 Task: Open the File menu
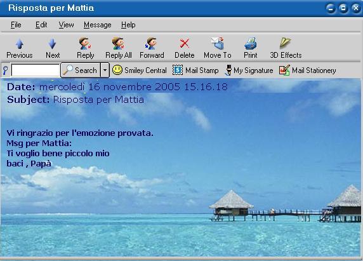coord(16,25)
